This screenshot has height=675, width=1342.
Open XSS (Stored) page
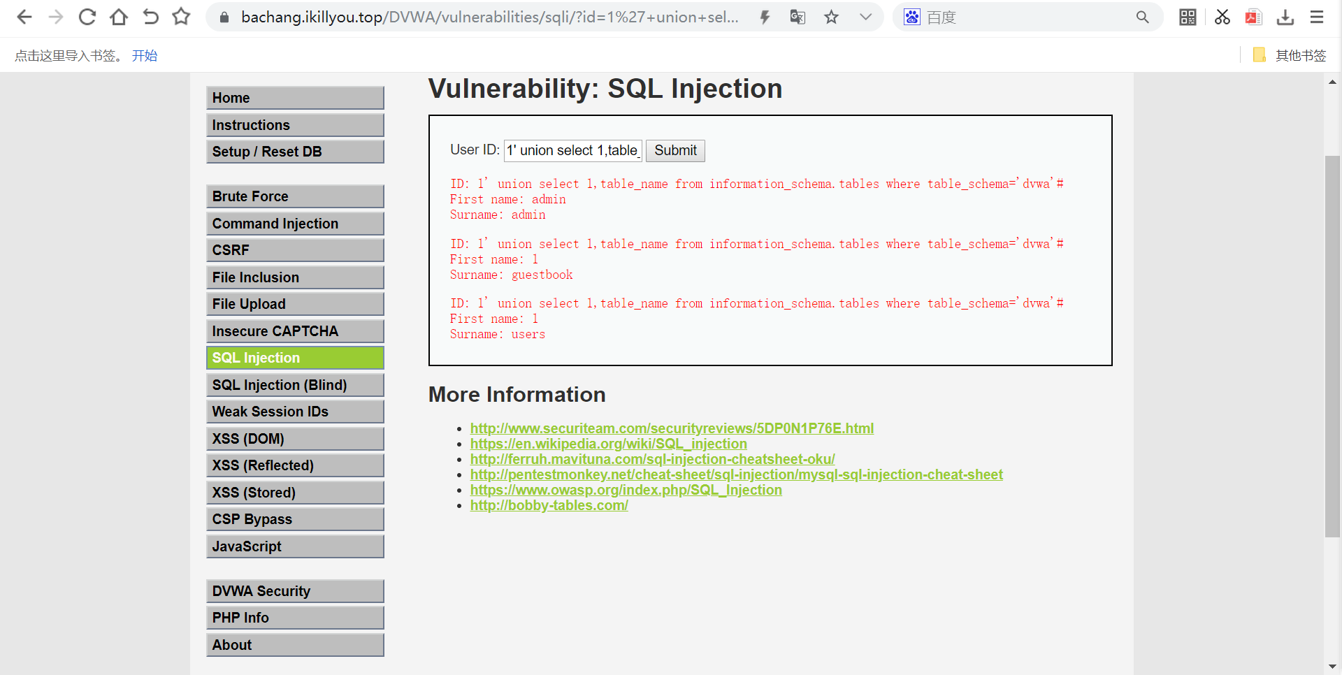pyautogui.click(x=295, y=493)
